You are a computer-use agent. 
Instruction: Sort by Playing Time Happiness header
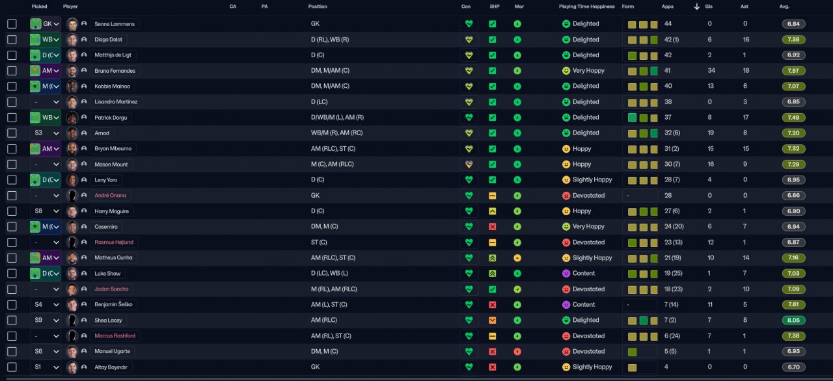tap(588, 7)
